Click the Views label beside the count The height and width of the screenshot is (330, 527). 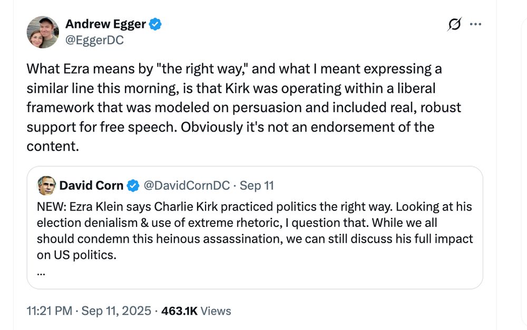[x=216, y=311]
